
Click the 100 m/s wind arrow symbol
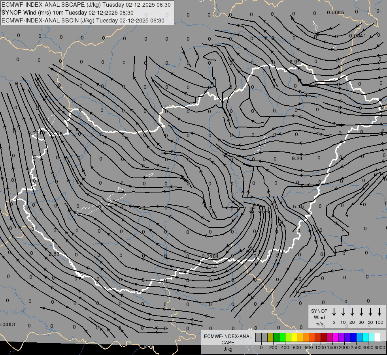point(379,312)
